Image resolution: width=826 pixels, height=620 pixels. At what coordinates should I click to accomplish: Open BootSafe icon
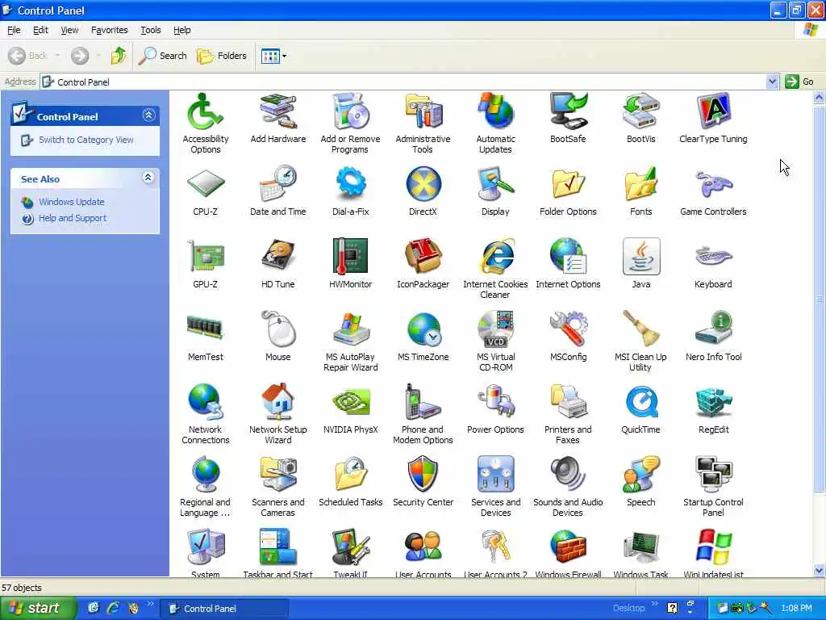[568, 111]
